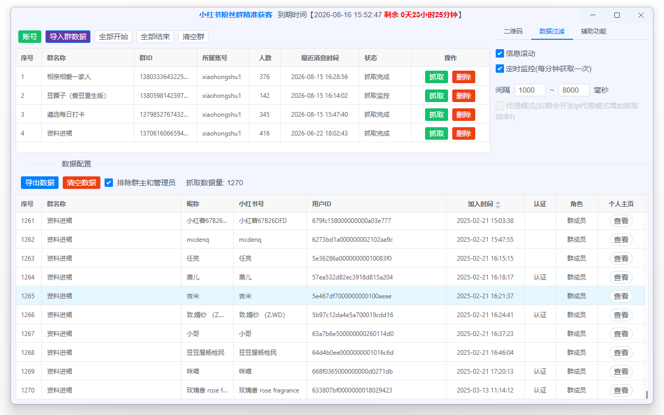
Task: Open the 辅助功能 tab
Action: (x=593, y=31)
